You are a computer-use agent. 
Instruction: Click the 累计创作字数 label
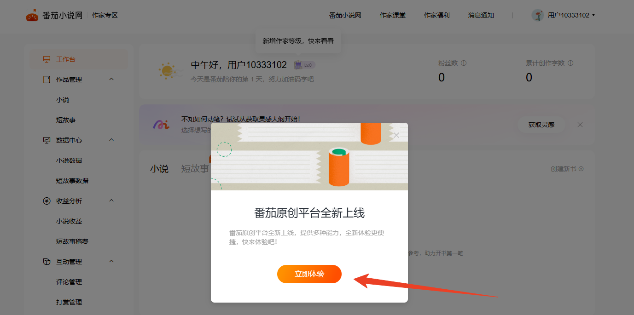[x=545, y=63]
